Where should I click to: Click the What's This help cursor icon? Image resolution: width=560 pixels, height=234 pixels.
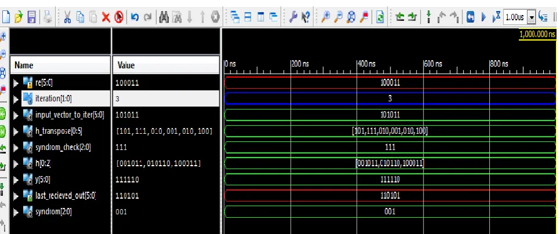306,16
